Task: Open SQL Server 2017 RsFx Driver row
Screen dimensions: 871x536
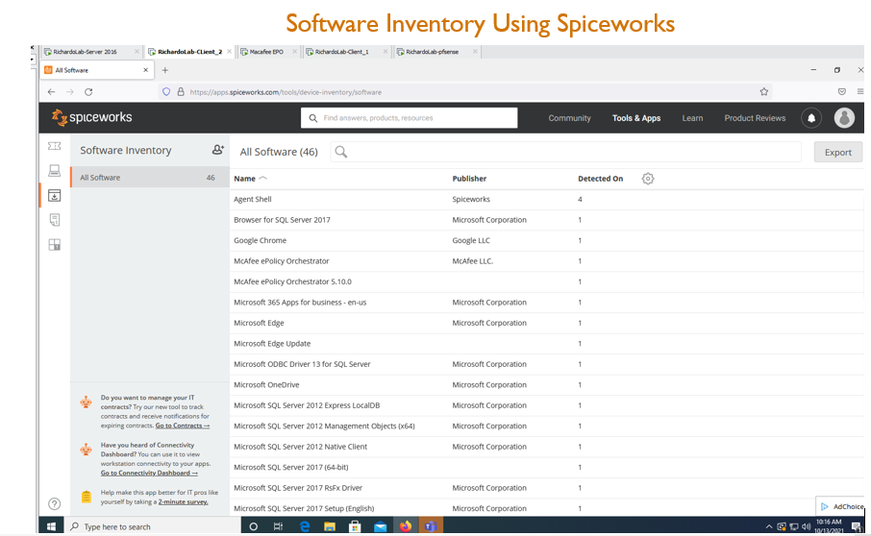Action: click(547, 488)
